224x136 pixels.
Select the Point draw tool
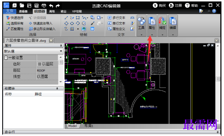click(78, 29)
